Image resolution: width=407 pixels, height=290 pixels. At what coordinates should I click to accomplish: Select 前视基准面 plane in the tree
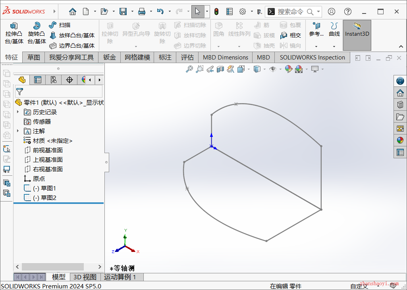[x=44, y=150]
